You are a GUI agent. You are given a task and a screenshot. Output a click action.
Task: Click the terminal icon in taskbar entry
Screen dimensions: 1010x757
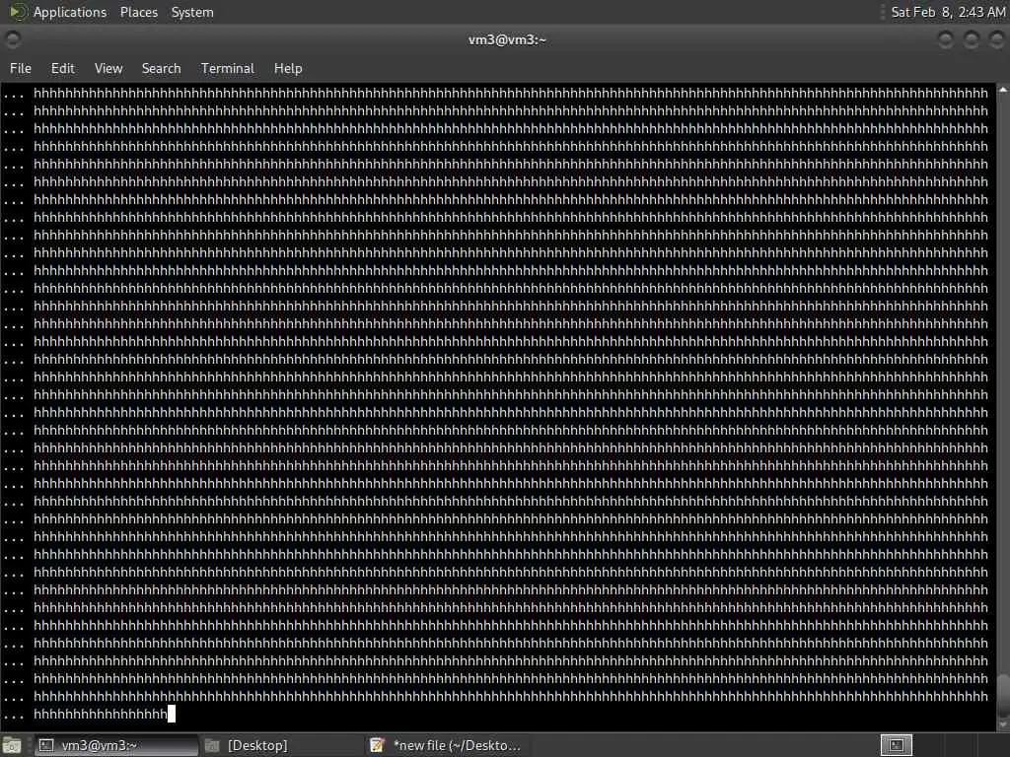[46, 745]
